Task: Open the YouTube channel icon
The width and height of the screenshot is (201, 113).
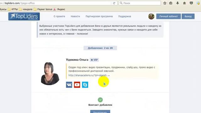Action: [x=77, y=85]
